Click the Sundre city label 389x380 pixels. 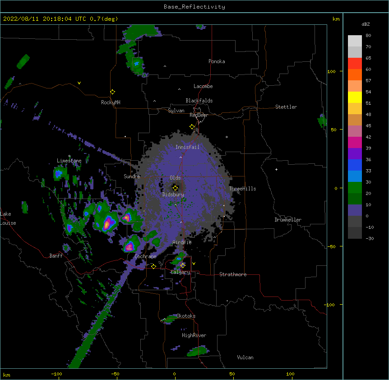[x=132, y=176]
